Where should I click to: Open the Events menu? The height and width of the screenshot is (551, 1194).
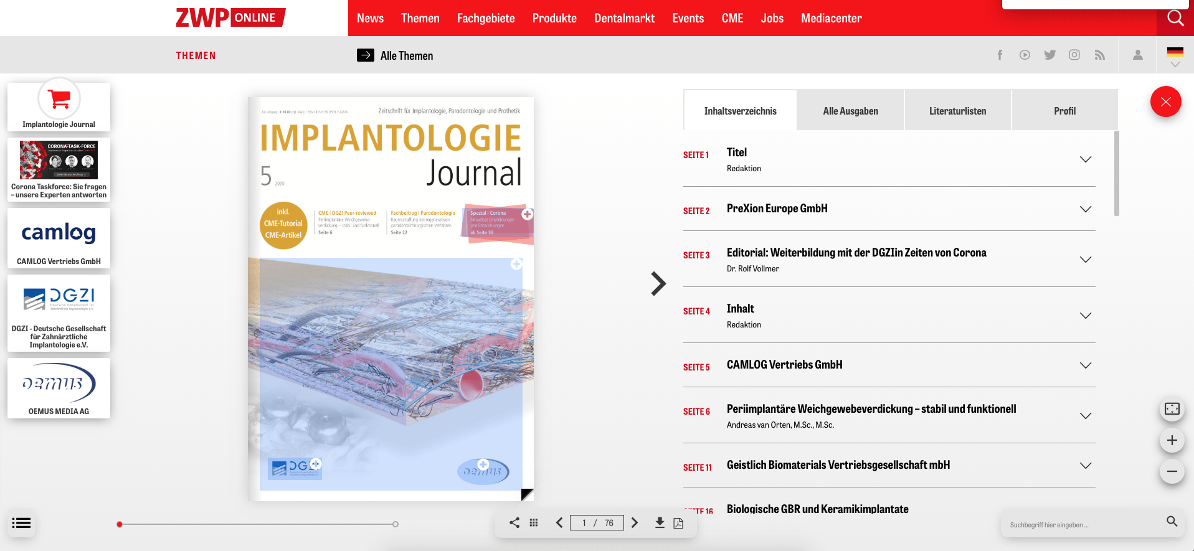coord(688,18)
